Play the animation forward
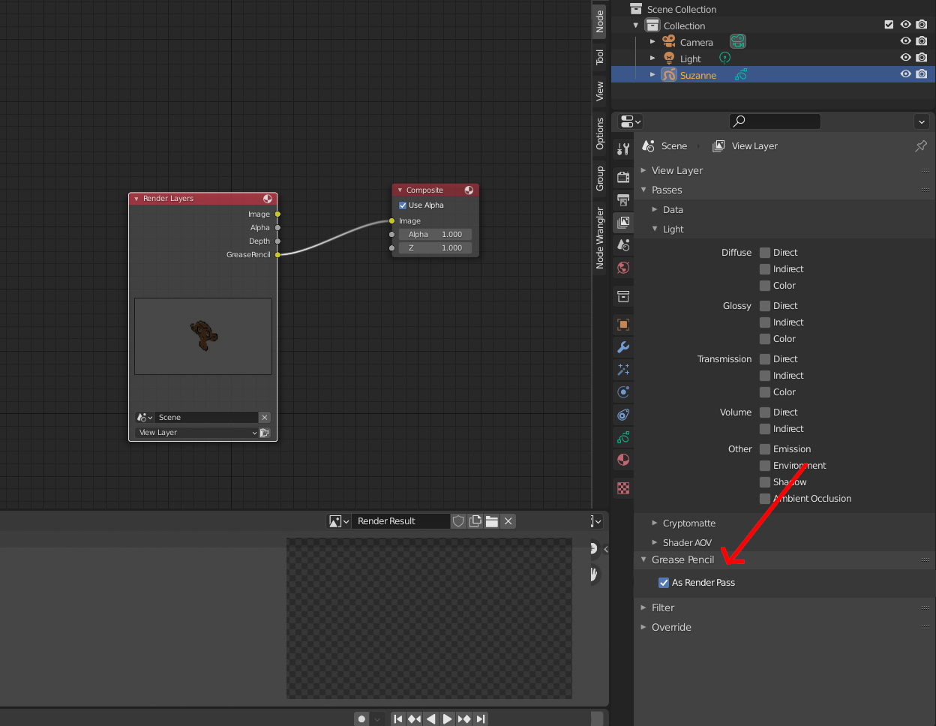 click(447, 719)
